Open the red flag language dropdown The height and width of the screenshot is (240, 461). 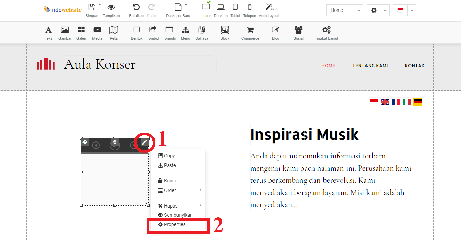412,10
